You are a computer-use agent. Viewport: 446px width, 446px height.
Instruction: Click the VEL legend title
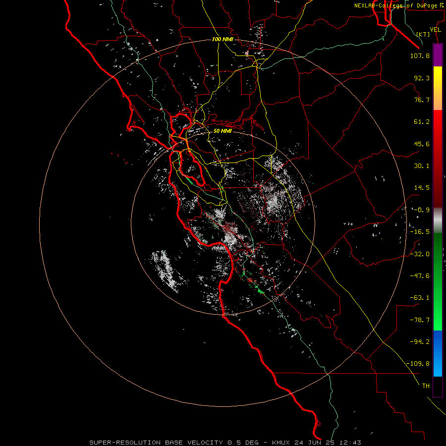(x=435, y=30)
